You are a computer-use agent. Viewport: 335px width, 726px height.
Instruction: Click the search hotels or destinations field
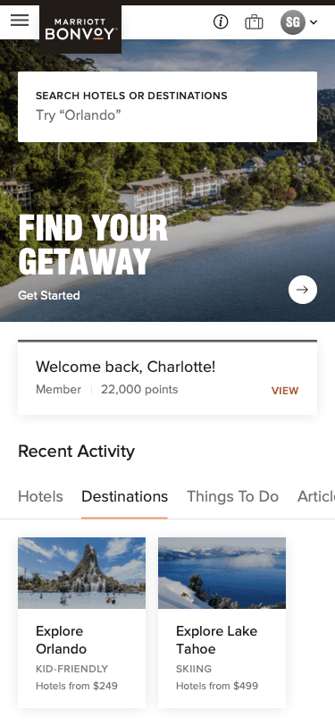[168, 106]
